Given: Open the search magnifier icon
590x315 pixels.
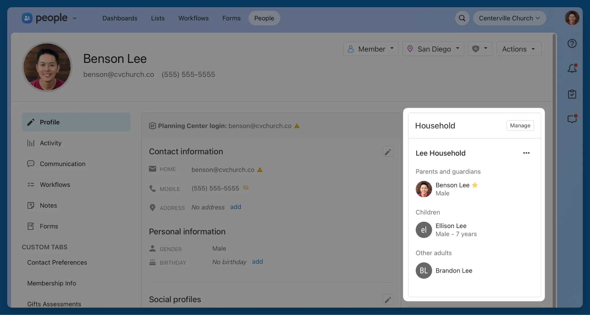Looking at the screenshot, I should [x=462, y=18].
